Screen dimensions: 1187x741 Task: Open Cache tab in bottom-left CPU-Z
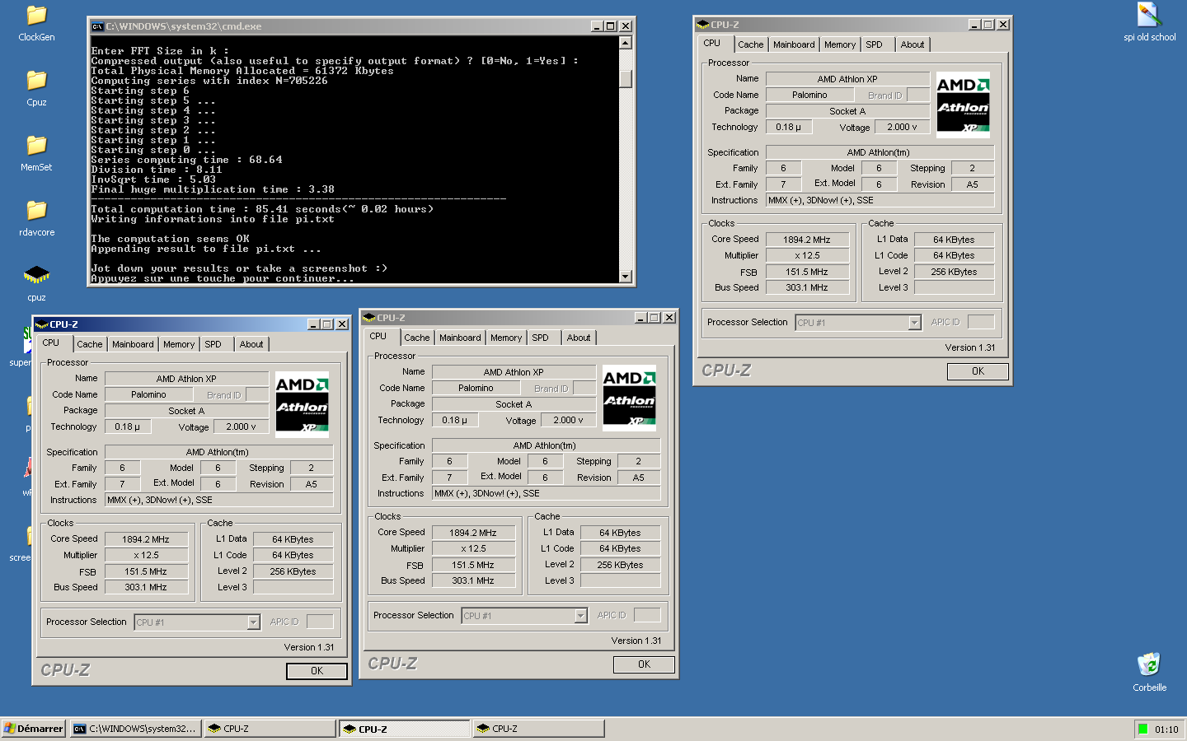89,344
